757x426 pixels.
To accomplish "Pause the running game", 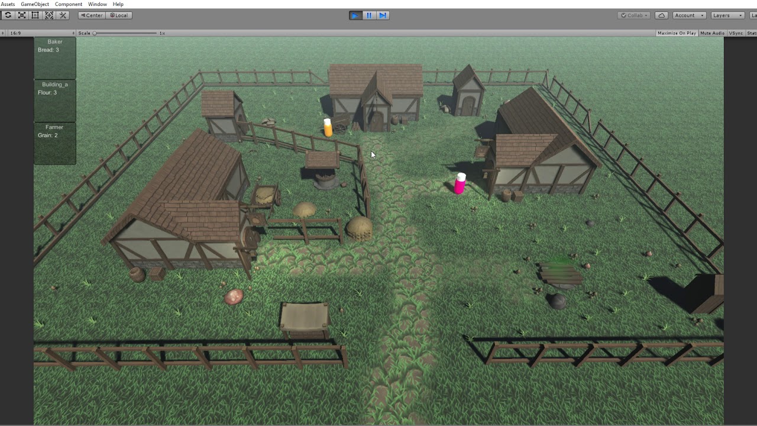I will click(369, 15).
